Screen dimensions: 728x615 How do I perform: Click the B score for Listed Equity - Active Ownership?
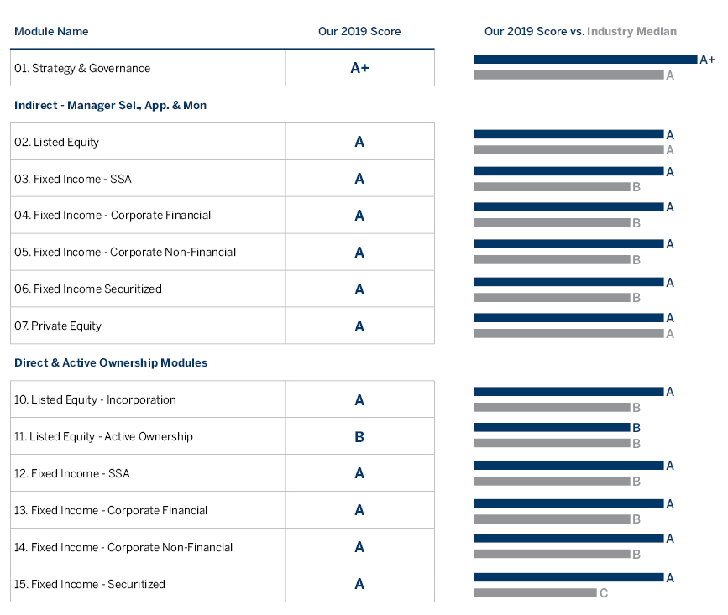coord(359,437)
